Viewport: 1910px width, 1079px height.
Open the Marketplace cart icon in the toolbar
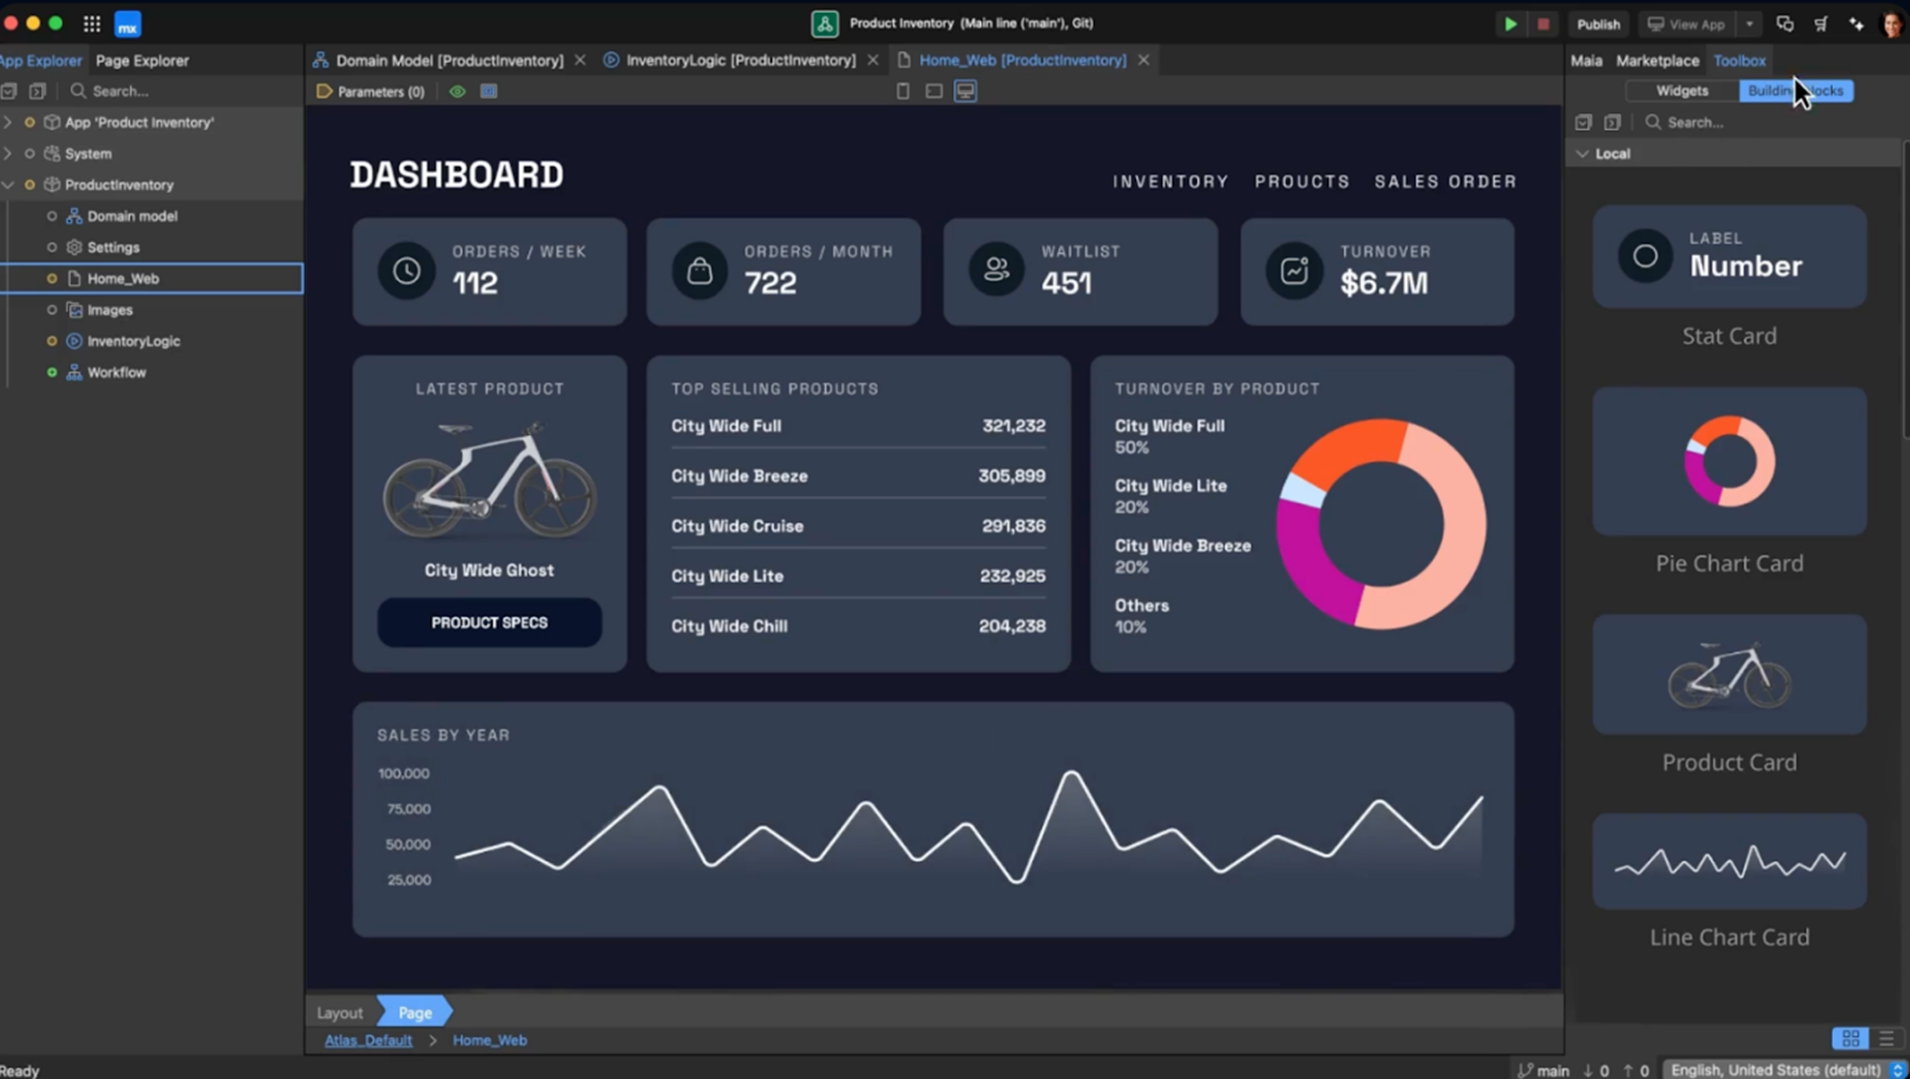tap(1821, 24)
